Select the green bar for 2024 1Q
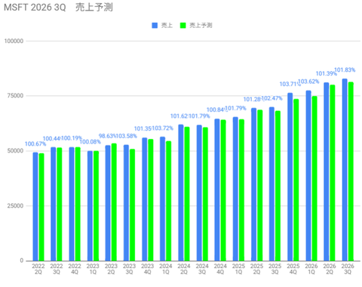The image size is (362, 287). click(x=168, y=201)
